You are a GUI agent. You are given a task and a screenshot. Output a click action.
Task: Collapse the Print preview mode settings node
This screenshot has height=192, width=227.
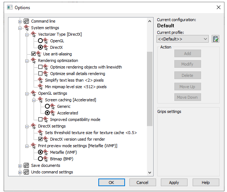pyautogui.click(x=27, y=146)
